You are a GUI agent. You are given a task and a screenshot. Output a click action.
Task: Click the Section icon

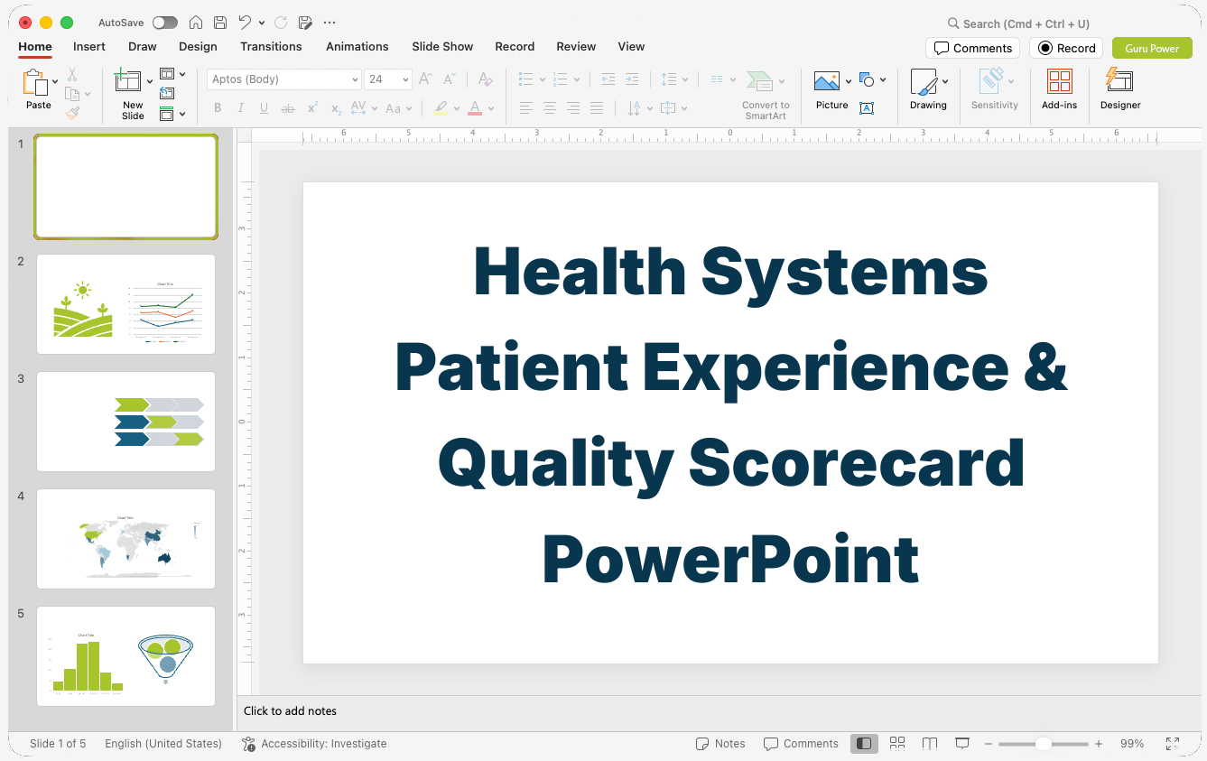[167, 114]
